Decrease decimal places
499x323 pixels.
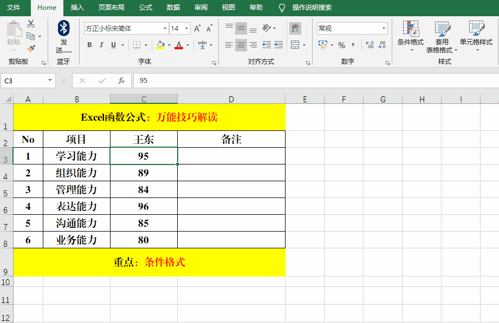(x=381, y=45)
